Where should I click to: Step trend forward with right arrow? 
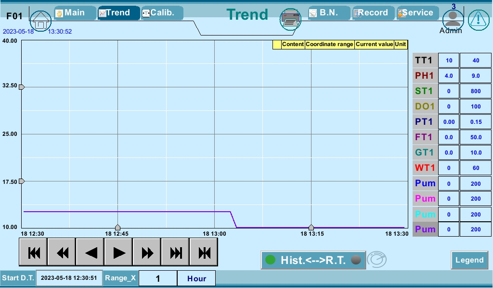[118, 252]
